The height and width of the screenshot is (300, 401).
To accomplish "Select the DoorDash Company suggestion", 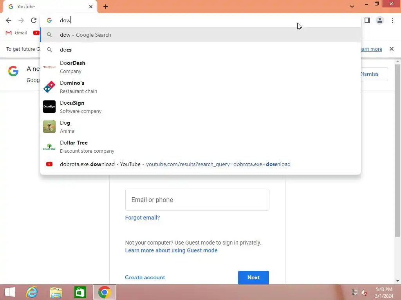I will tap(200, 67).
